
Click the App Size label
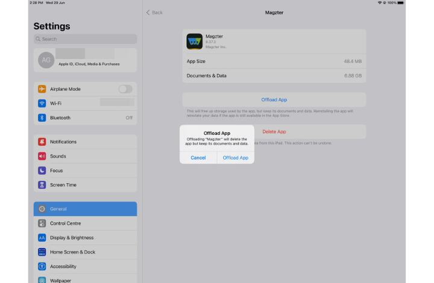(196, 61)
